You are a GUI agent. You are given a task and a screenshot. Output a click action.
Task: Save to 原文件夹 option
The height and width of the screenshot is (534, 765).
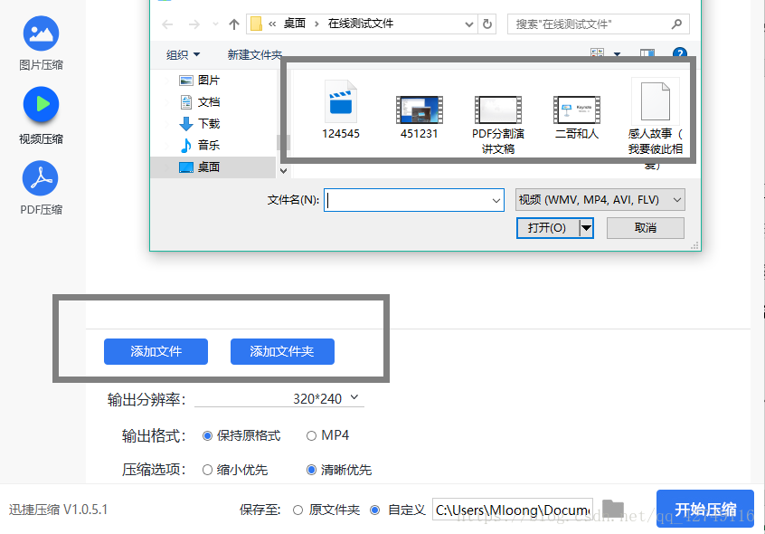click(x=326, y=510)
